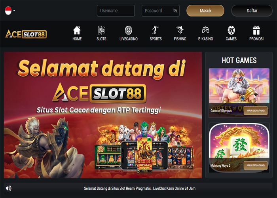Open the Indonesian flag language selector
Viewport: 277px width, 198px height.
click(x=8, y=11)
